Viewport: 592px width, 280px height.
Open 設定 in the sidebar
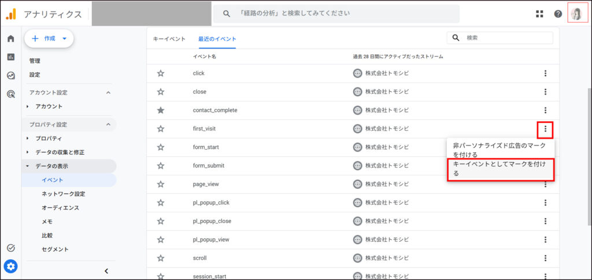point(35,75)
